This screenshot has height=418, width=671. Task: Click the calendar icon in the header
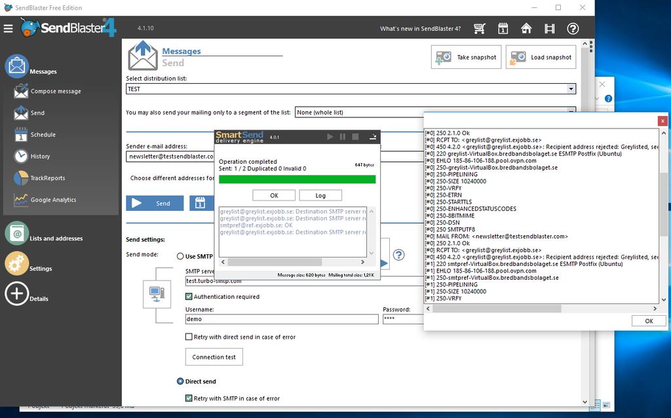point(503,29)
